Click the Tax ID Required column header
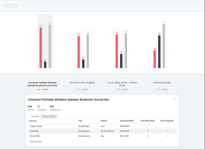This screenshot has height=149, width=205. pos(167,121)
